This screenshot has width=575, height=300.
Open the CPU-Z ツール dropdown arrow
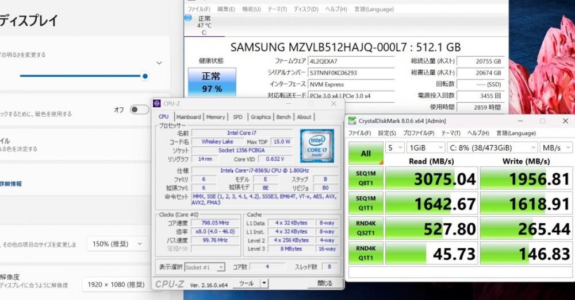tap(264, 283)
